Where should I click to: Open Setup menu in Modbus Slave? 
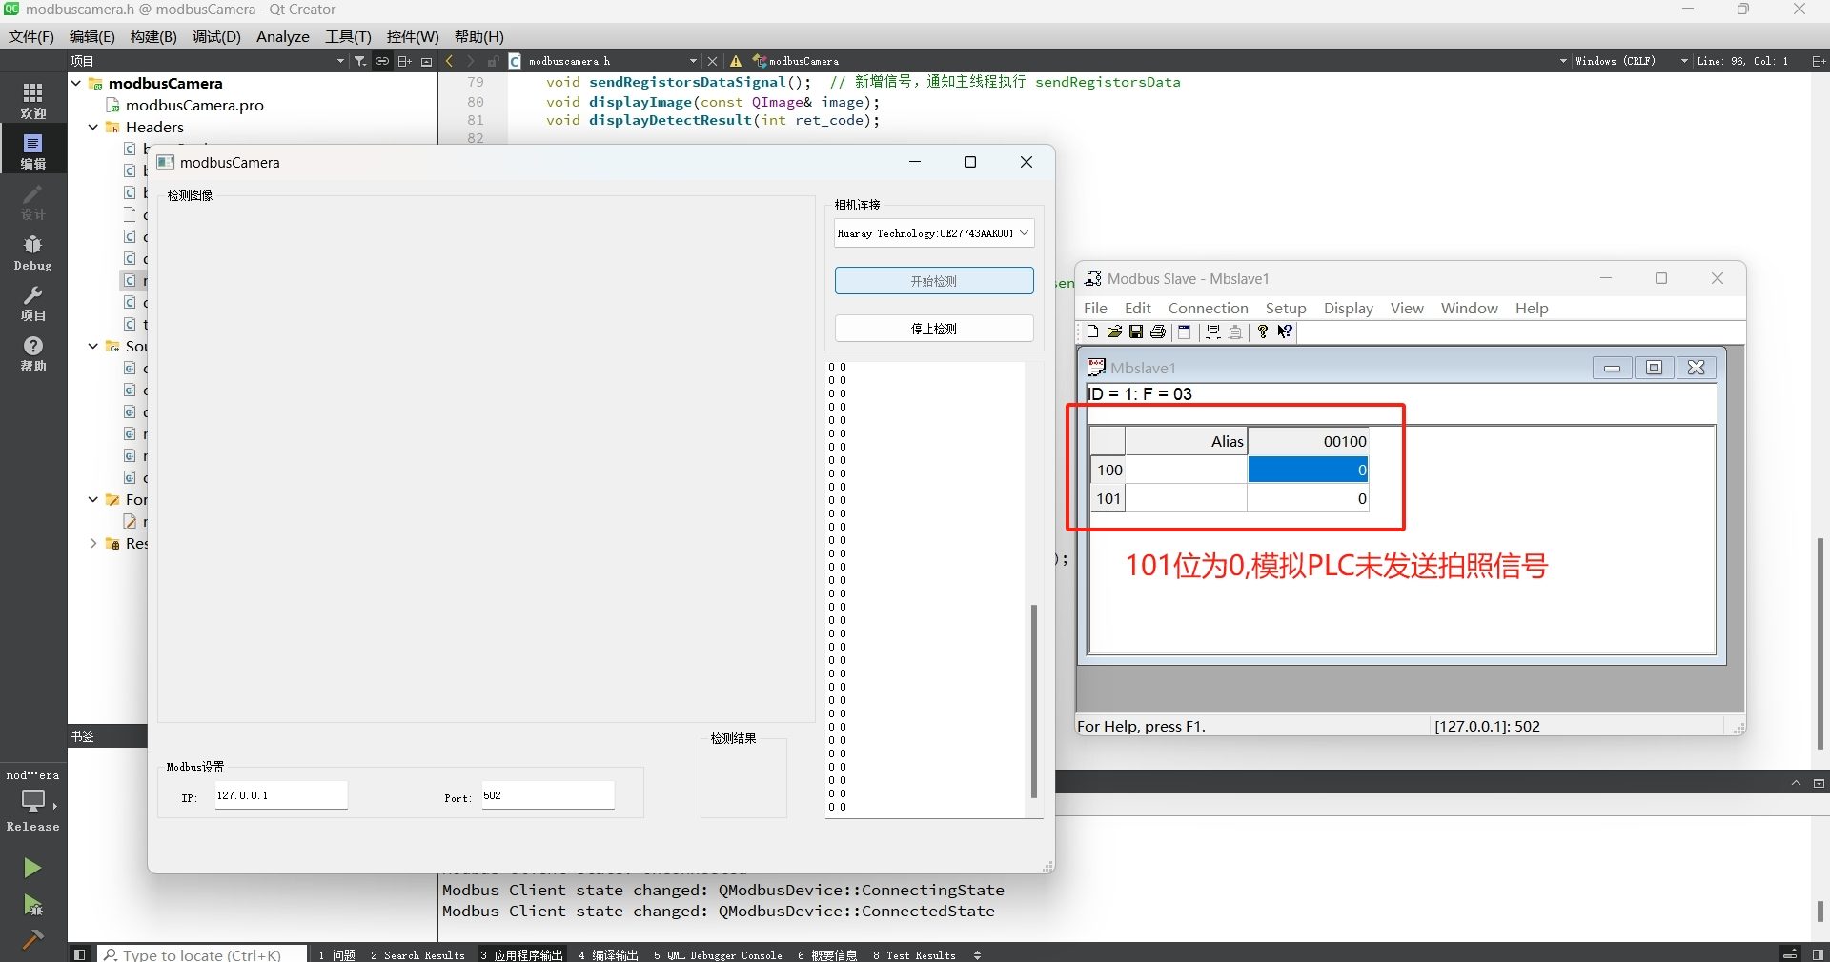coord(1286,308)
